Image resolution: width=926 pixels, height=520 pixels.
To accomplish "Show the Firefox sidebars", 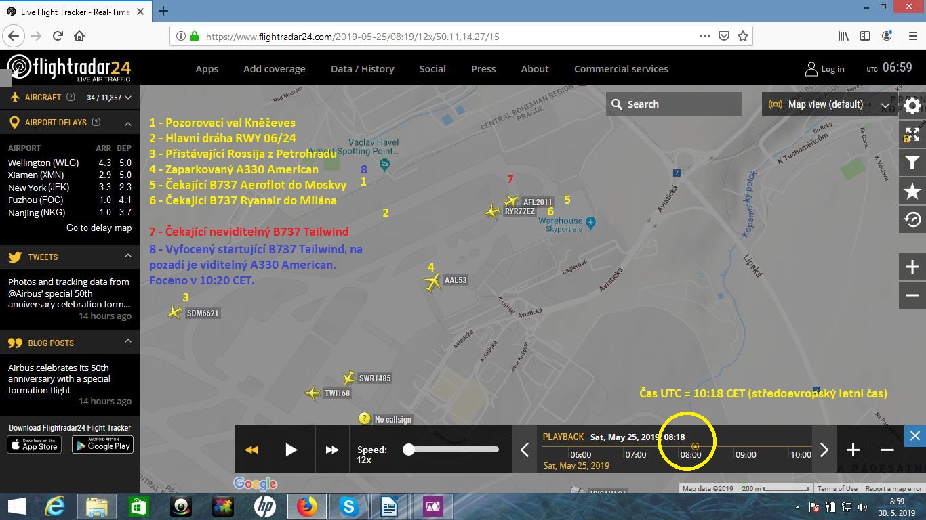I will point(865,36).
